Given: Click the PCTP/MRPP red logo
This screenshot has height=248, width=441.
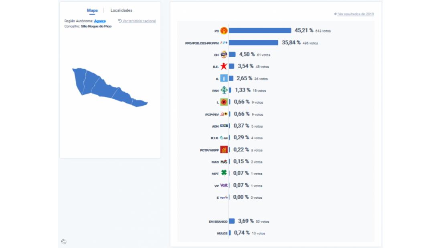Looking at the screenshot, I should tap(224, 150).
